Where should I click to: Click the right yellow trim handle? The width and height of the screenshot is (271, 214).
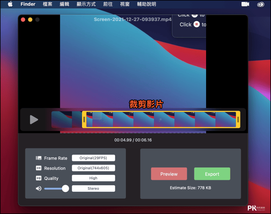(238, 119)
